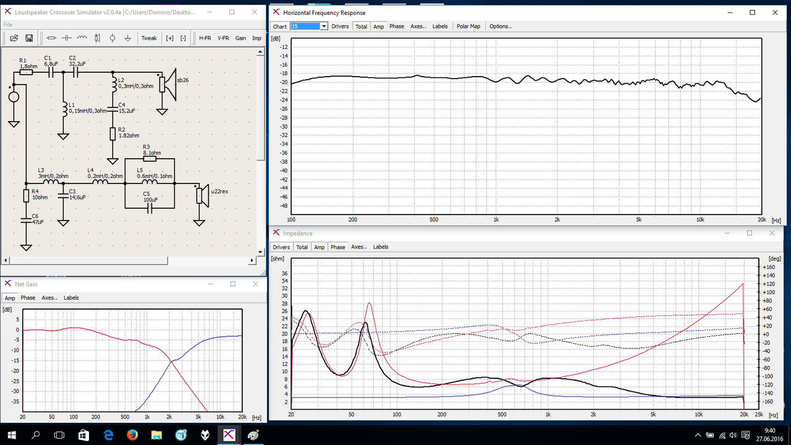Open Polar Map view
This screenshot has height=445, width=791.
click(x=468, y=27)
